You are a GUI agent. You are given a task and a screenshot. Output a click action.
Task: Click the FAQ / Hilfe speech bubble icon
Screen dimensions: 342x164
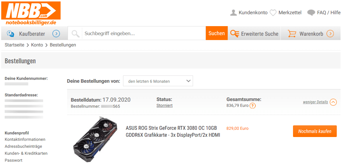[311, 12]
